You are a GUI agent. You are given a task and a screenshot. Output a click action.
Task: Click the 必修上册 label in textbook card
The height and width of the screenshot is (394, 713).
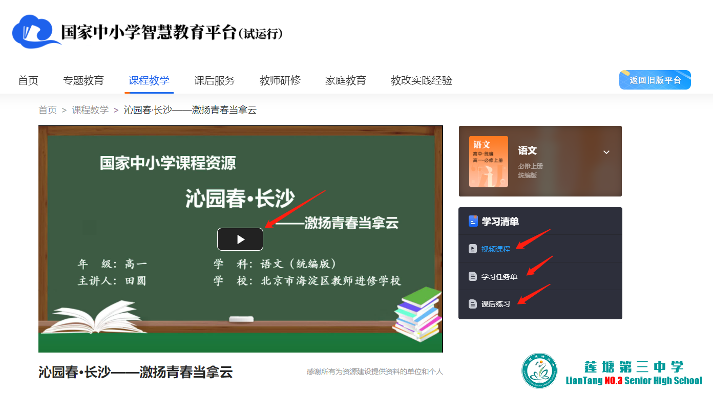click(530, 166)
